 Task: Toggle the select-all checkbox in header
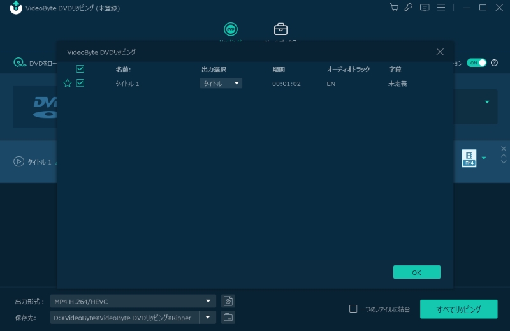(80, 69)
